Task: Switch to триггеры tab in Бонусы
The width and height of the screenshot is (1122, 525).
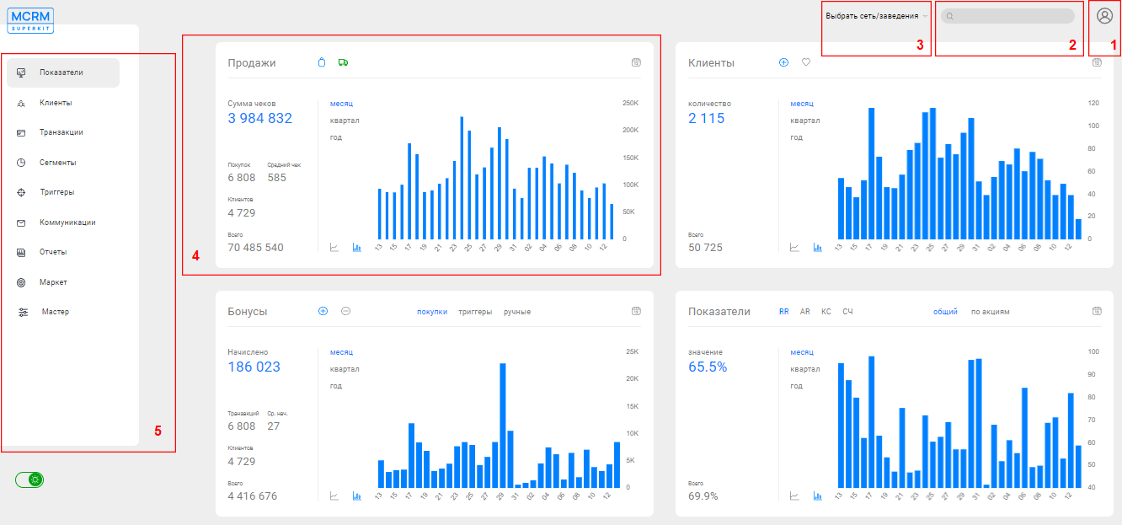Action: [475, 312]
